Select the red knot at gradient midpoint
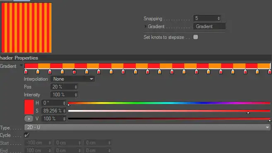This screenshot has width=272, height=153. (x=148, y=72)
